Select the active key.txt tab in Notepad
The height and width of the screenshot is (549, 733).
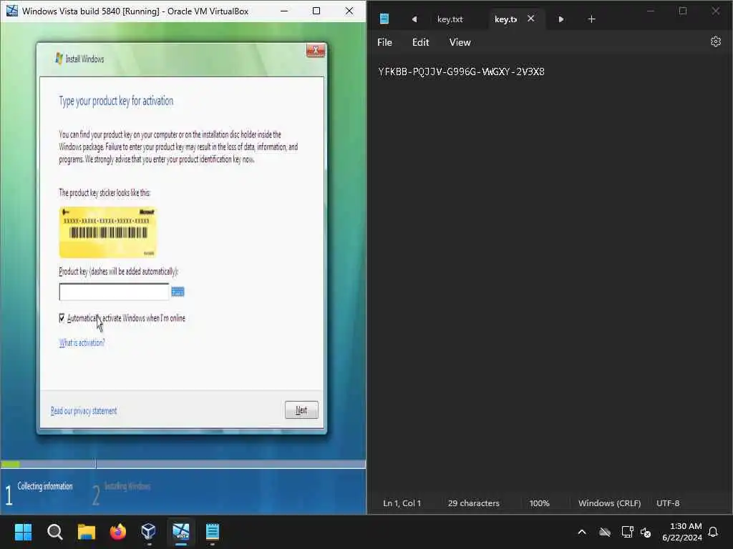coord(506,19)
